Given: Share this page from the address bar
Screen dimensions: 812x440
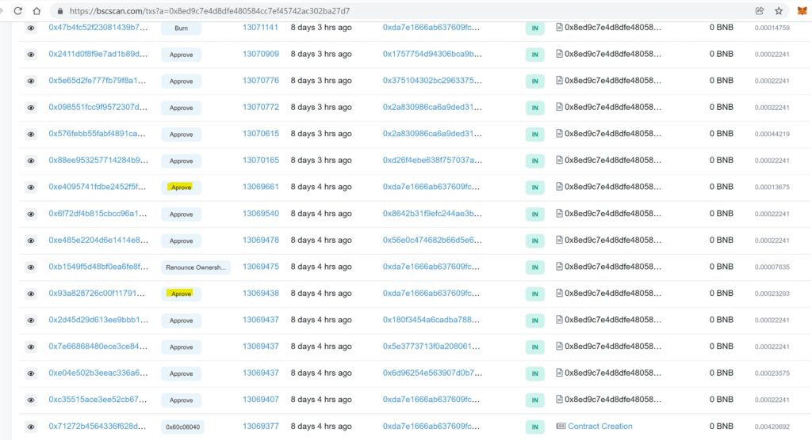Looking at the screenshot, I should (760, 11).
